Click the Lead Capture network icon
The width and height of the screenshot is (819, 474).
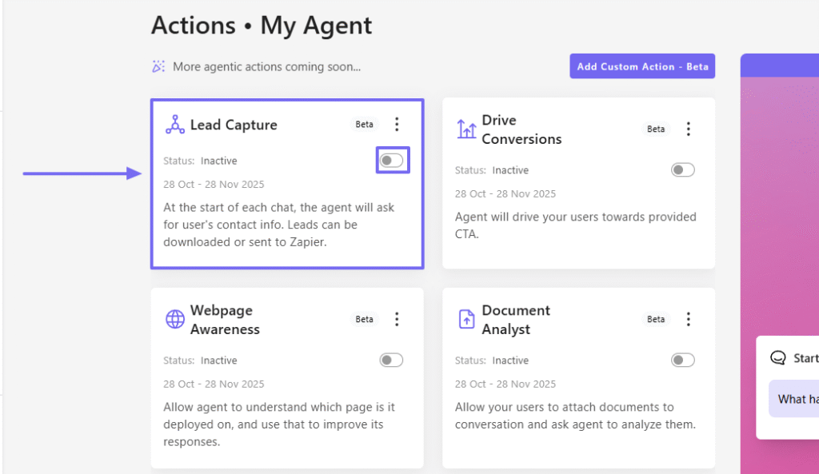pos(174,125)
